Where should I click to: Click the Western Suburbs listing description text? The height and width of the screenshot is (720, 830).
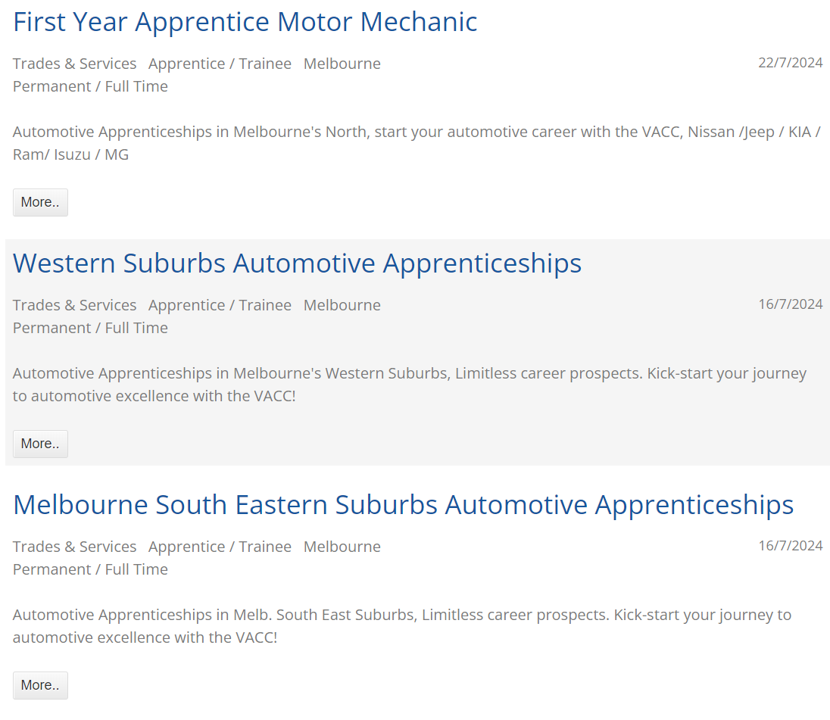coord(409,385)
